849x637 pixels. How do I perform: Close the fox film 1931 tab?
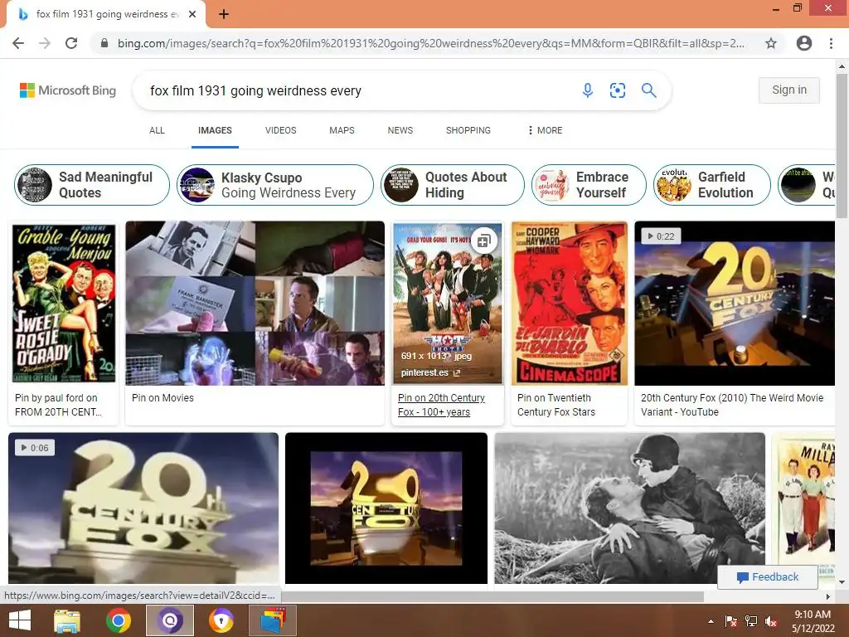point(192,14)
